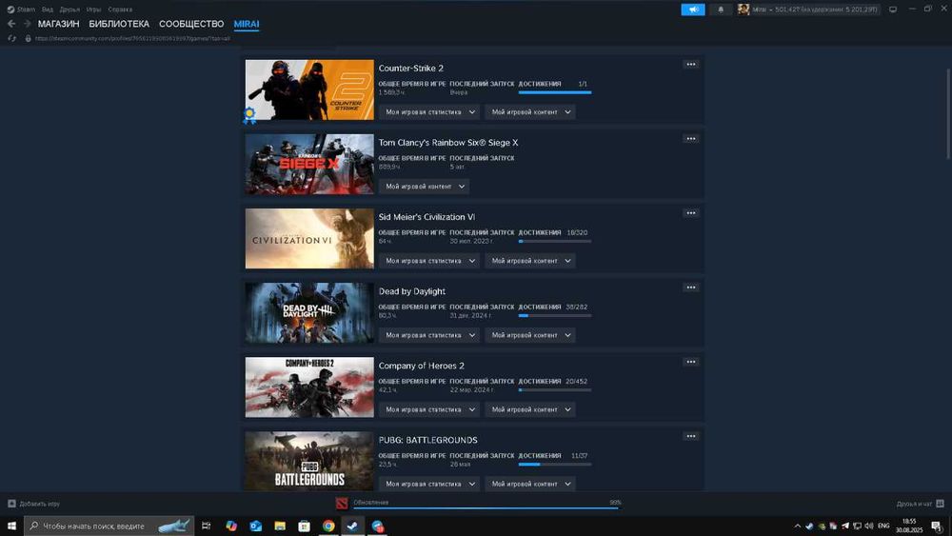
Task: Expand game content dropdown for Company of Heroes 2
Action: pos(530,409)
